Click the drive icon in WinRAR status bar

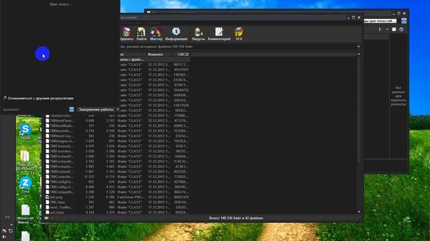click(46, 218)
